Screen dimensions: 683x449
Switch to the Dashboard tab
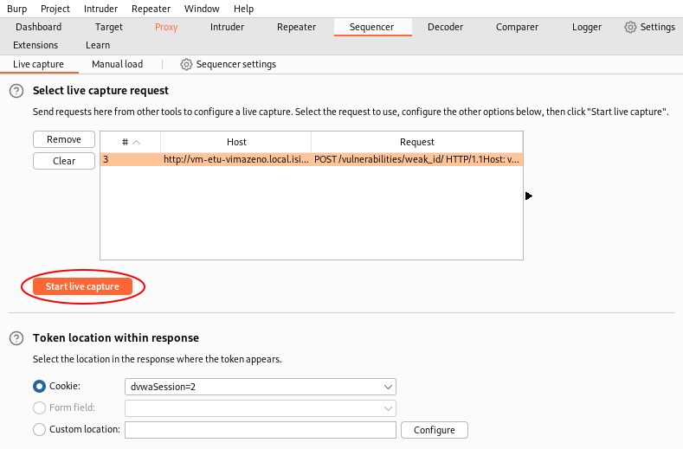pos(38,27)
